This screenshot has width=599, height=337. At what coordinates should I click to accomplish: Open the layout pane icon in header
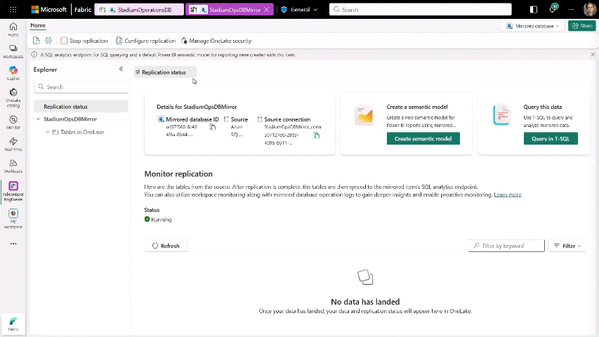click(x=533, y=10)
